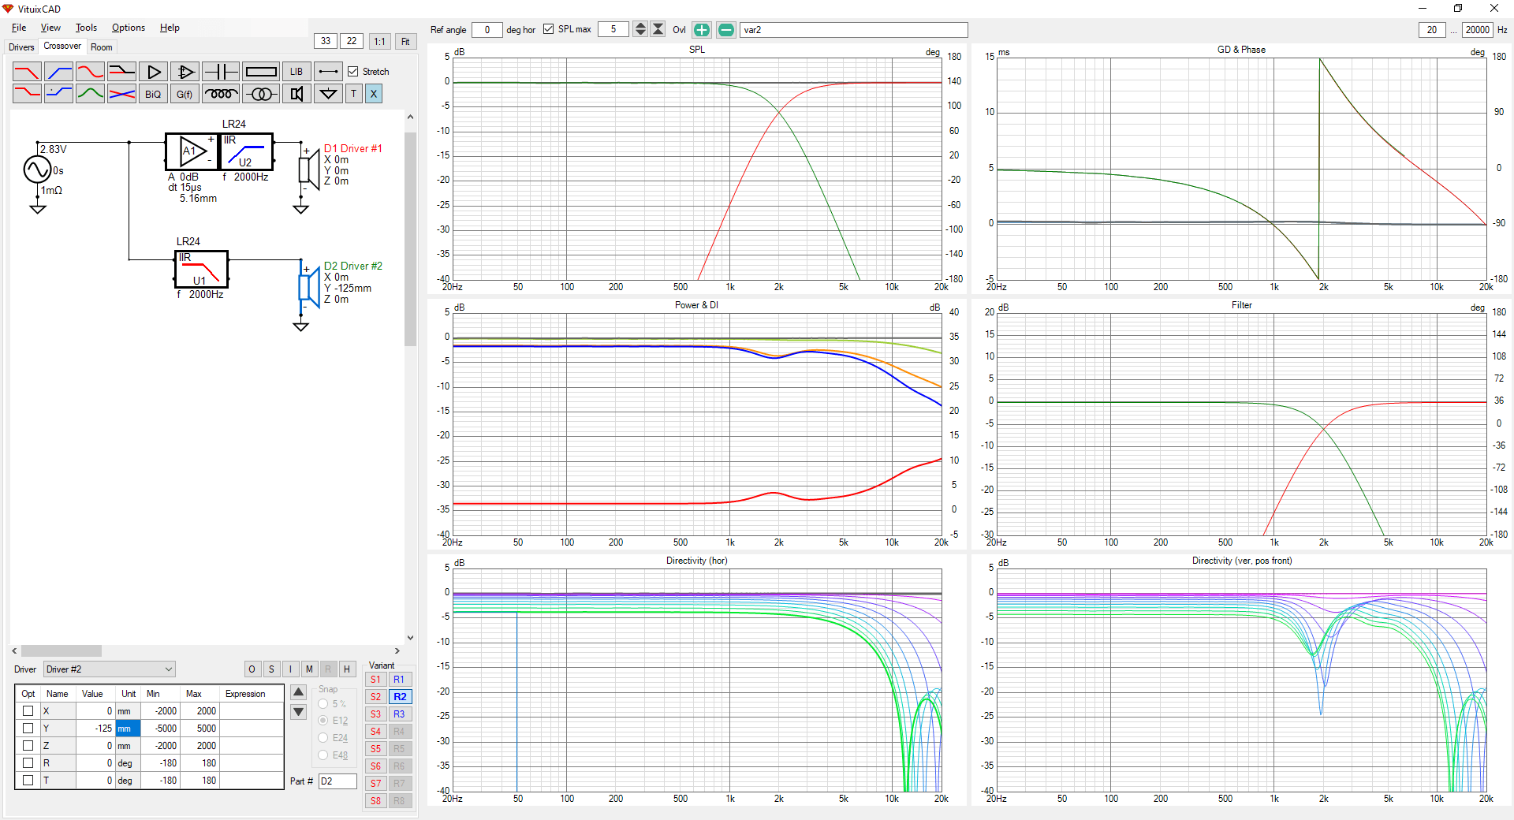Viewport: 1514px width, 820px height.
Task: Switch to the Room tab
Action: click(x=102, y=47)
